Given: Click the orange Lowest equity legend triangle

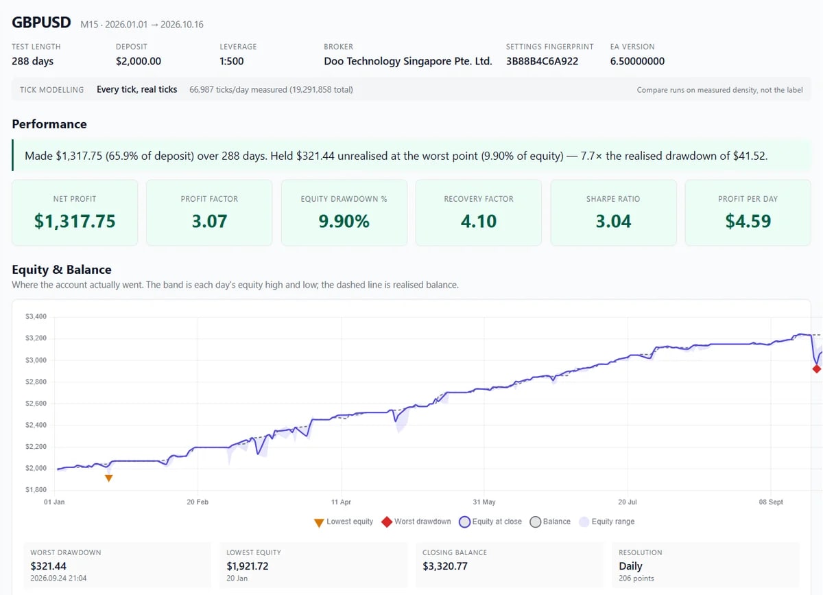Looking at the screenshot, I should (319, 522).
